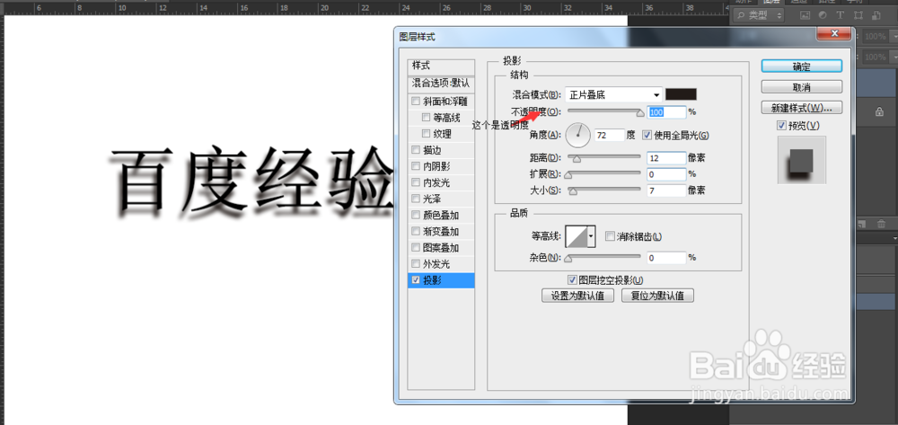Screen dimensions: 898x425
Task: Click the angle dial control
Action: (577, 135)
